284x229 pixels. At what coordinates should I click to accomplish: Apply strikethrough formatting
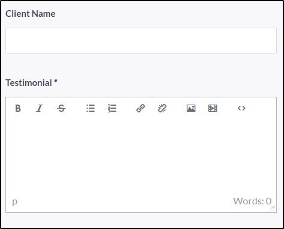61,108
